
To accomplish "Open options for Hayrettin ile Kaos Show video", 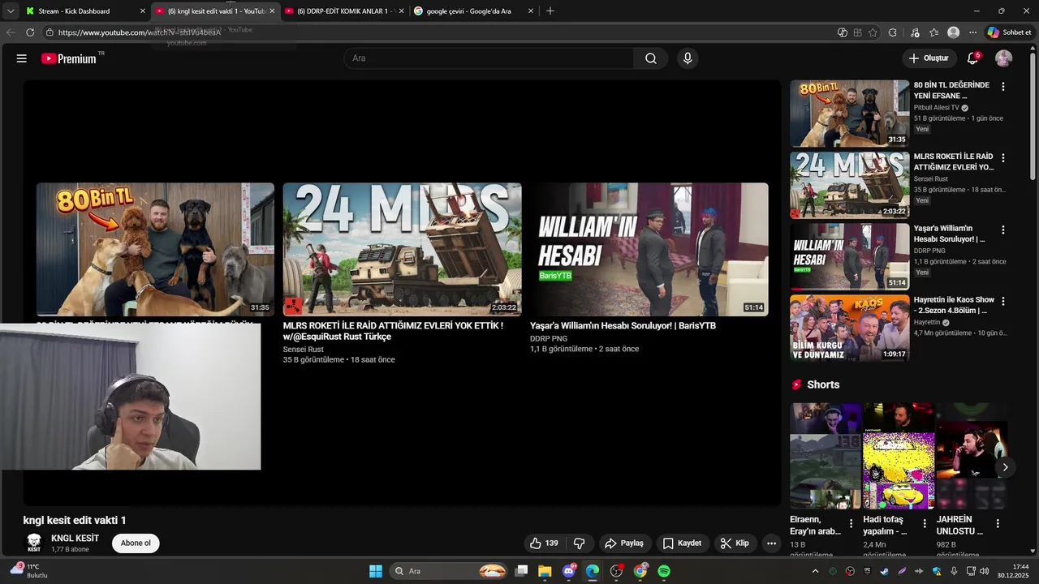I will (1003, 301).
